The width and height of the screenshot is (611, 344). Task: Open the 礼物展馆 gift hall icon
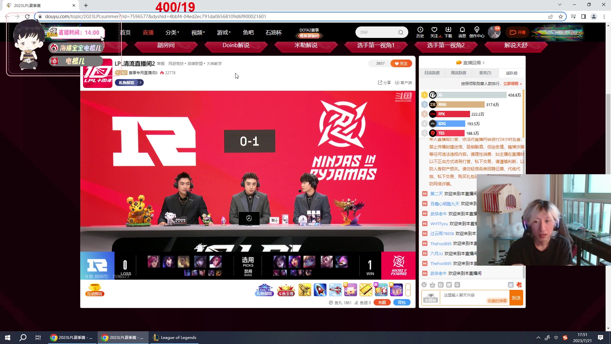[x=264, y=290]
